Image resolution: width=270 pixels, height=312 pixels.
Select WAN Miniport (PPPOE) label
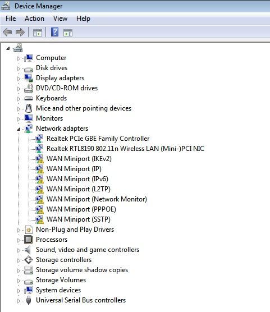[81, 209]
